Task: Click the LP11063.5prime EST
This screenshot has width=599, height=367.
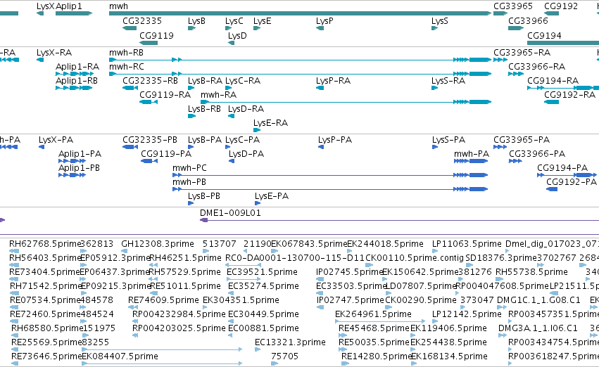Action: click(x=435, y=251)
